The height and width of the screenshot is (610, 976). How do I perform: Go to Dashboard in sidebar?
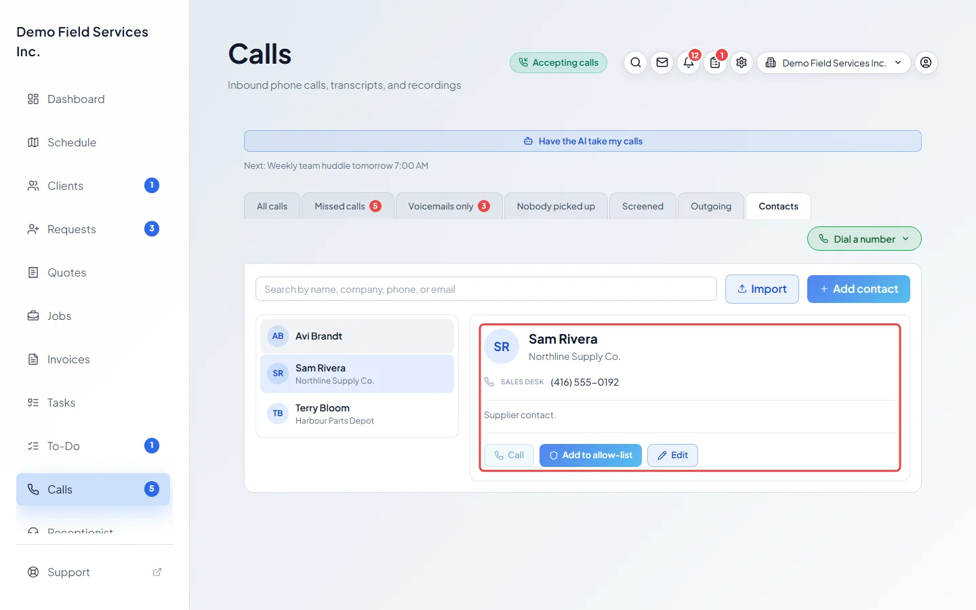click(x=94, y=99)
